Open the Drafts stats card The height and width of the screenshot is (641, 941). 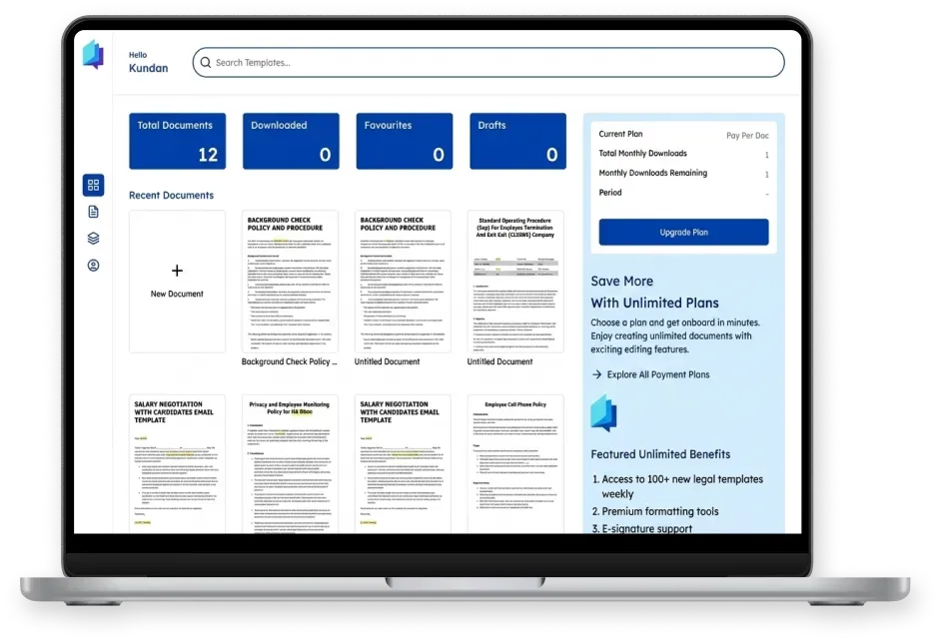517,141
